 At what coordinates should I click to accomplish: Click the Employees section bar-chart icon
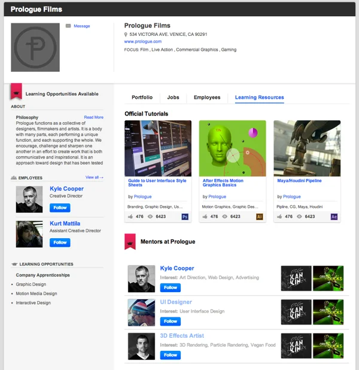coord(14,178)
